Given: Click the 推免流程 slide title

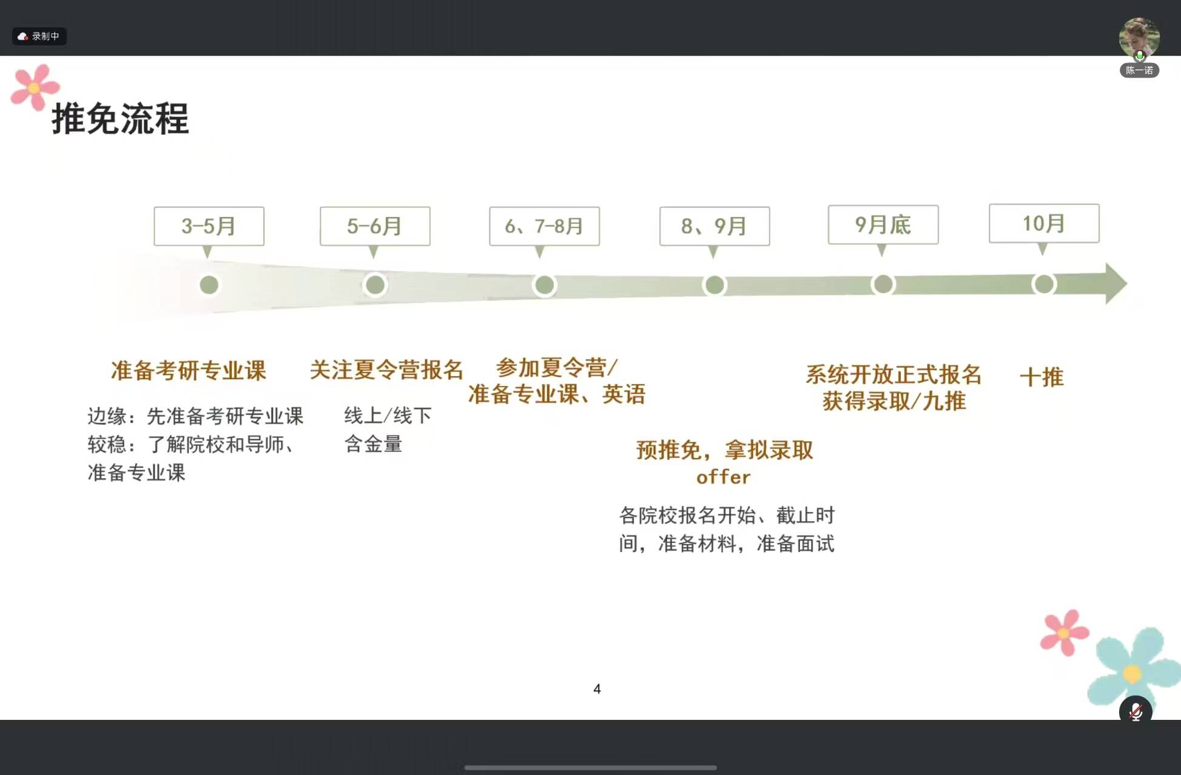Looking at the screenshot, I should [120, 119].
